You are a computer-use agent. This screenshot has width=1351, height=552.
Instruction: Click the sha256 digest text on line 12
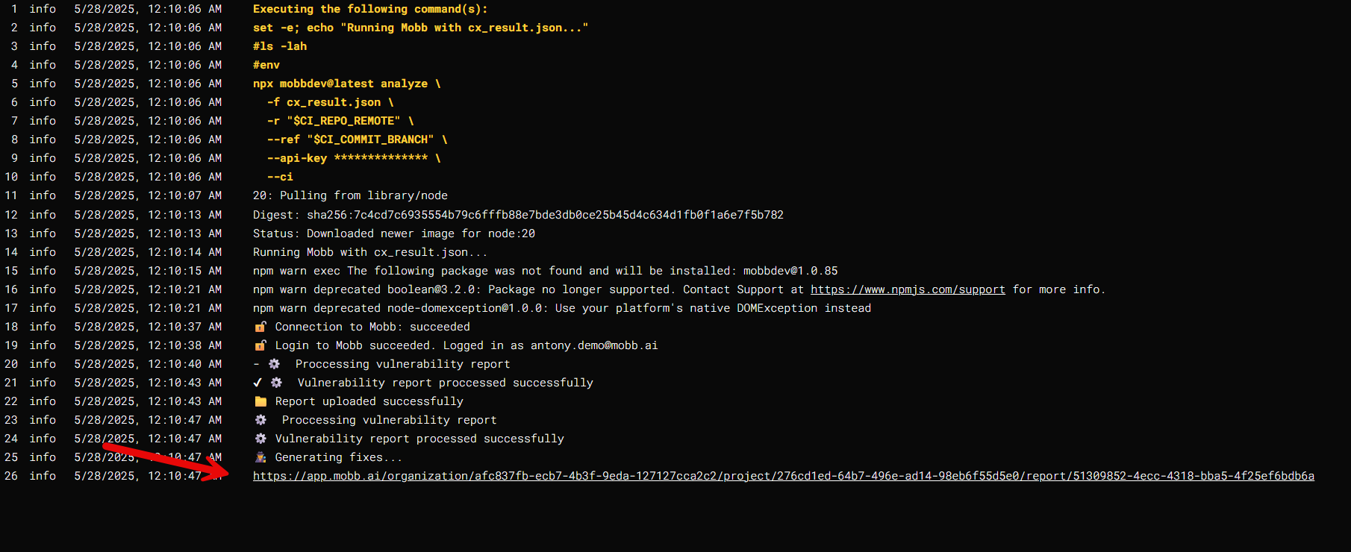click(545, 215)
